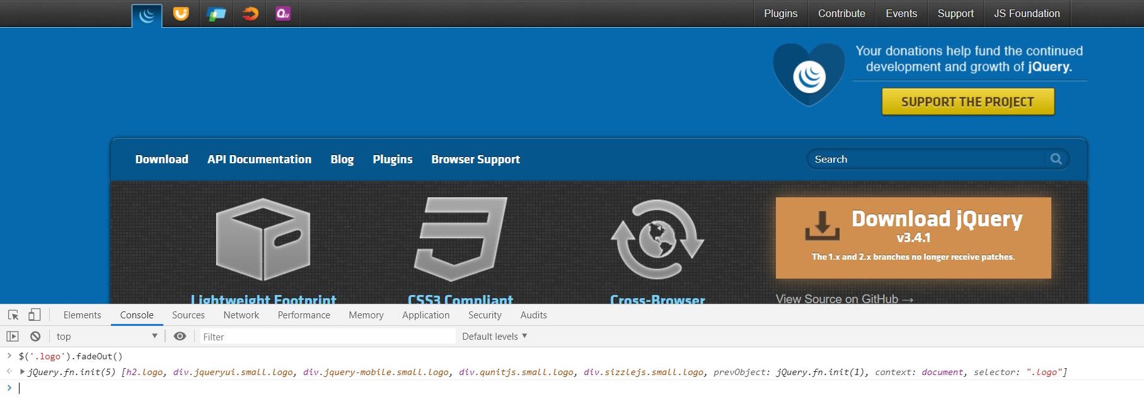Image resolution: width=1144 pixels, height=399 pixels.
Task: Open the Contribute top menu
Action: coord(841,13)
